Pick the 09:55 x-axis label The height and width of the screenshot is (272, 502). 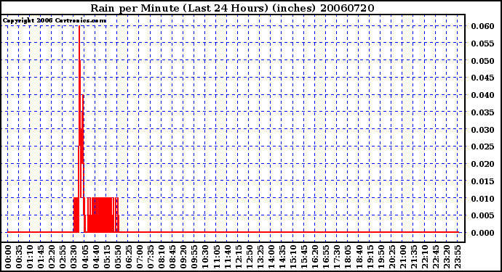194,257
